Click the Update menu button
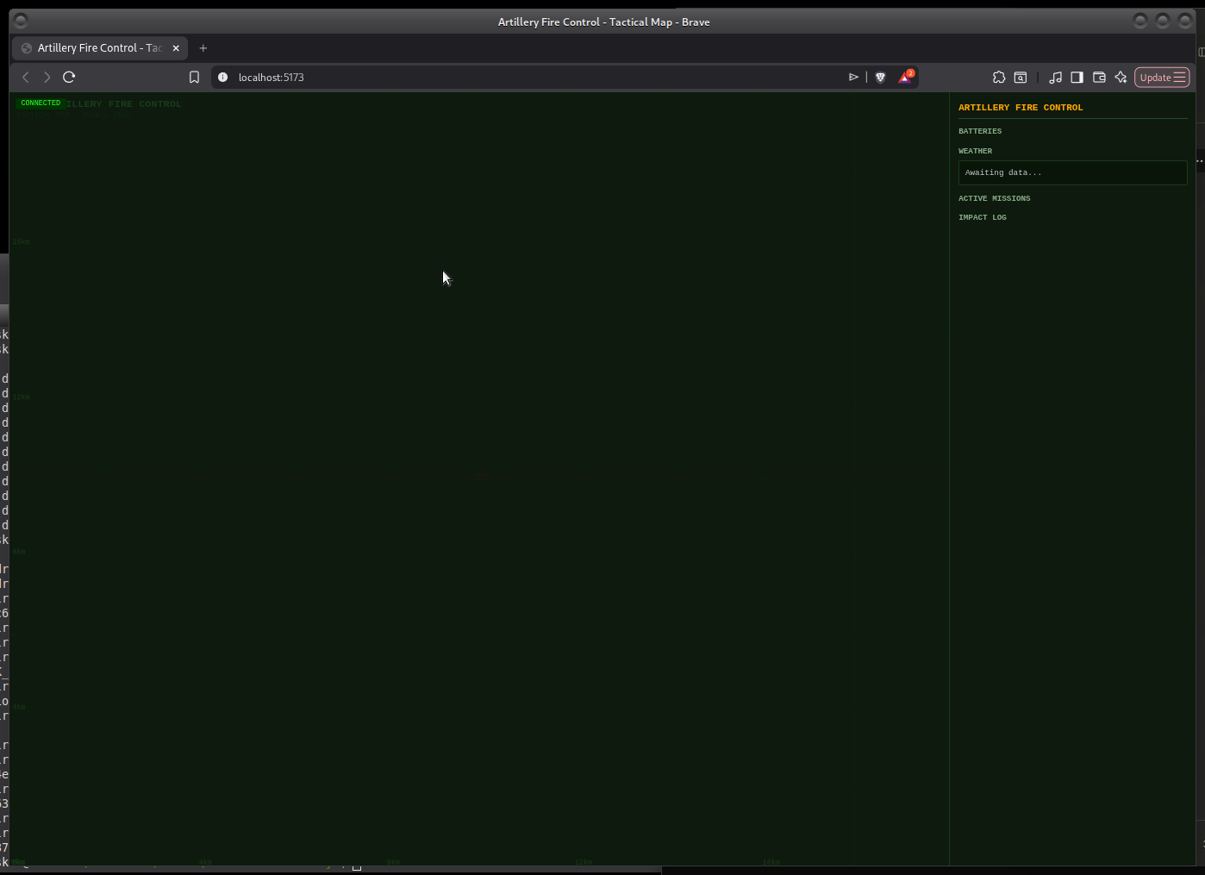 coord(1162,78)
